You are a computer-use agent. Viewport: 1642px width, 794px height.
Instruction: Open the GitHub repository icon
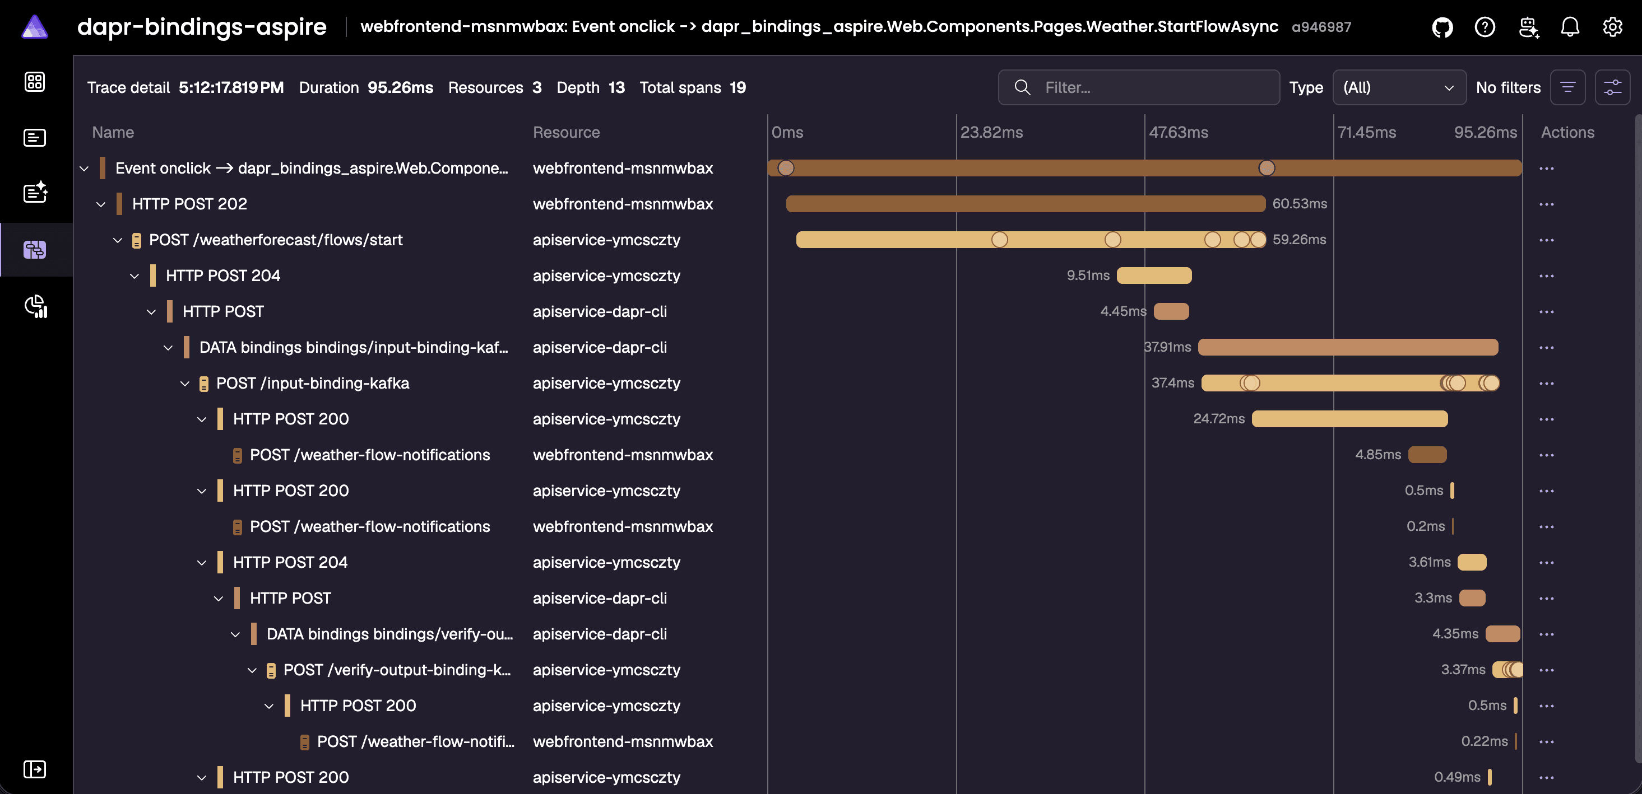coord(1442,27)
